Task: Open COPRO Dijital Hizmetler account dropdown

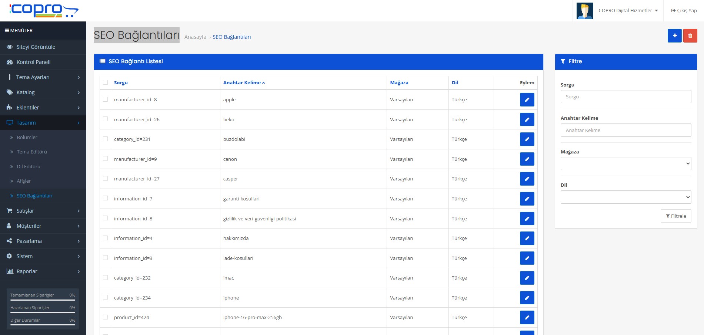Action: (628, 11)
